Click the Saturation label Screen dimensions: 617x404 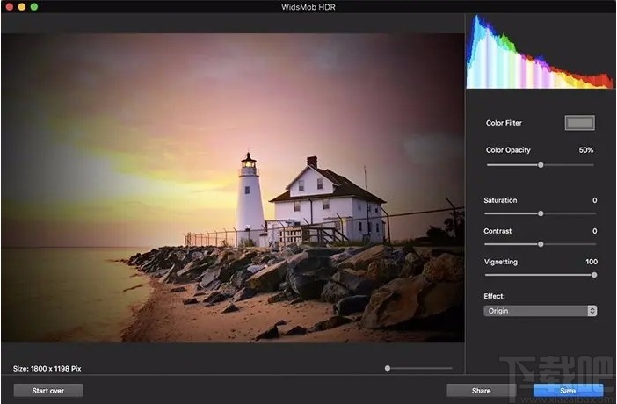tap(500, 200)
